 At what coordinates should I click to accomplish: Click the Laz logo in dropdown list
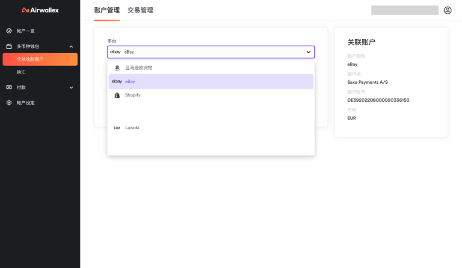coord(117,128)
